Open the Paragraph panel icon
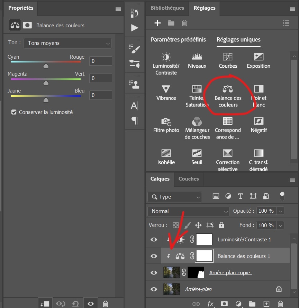Image resolution: width=299 pixels, height=308 pixels. 134,120
